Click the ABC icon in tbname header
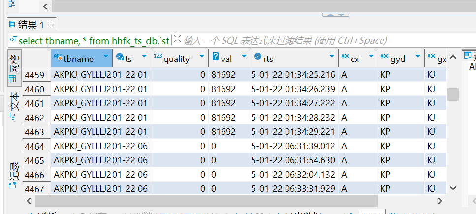 point(58,58)
